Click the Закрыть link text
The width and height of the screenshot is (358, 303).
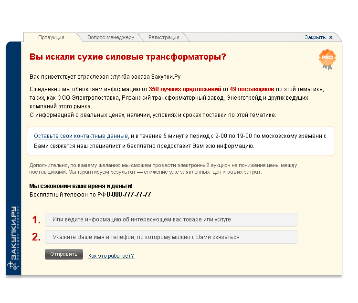(315, 37)
